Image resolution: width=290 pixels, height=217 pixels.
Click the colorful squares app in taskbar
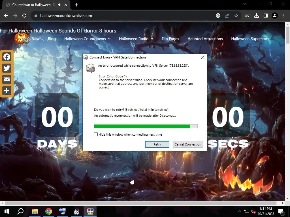90,211
